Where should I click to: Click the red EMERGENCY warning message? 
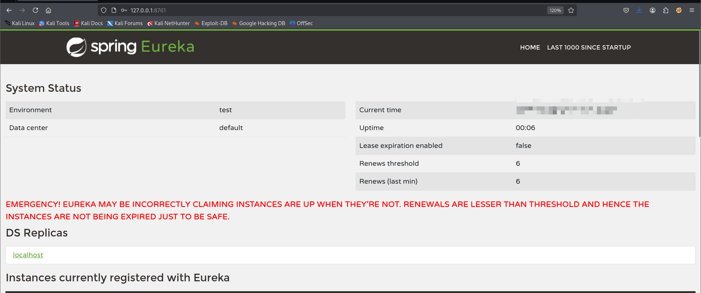point(327,210)
